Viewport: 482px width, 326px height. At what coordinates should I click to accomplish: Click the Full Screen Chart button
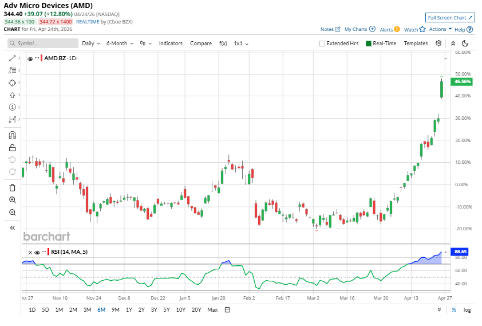point(450,18)
